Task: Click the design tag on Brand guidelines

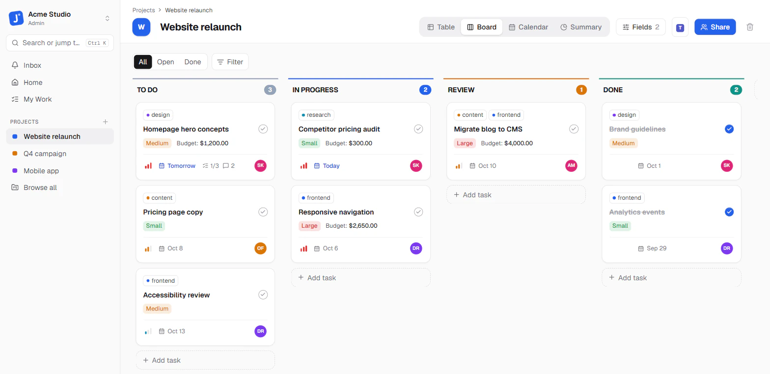Action: click(x=625, y=115)
